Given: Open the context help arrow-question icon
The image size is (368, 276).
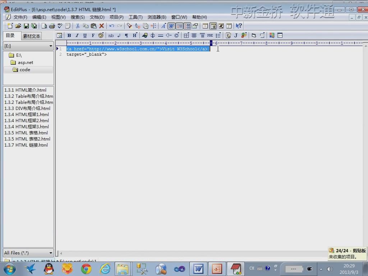Looking at the screenshot, I should 239,26.
